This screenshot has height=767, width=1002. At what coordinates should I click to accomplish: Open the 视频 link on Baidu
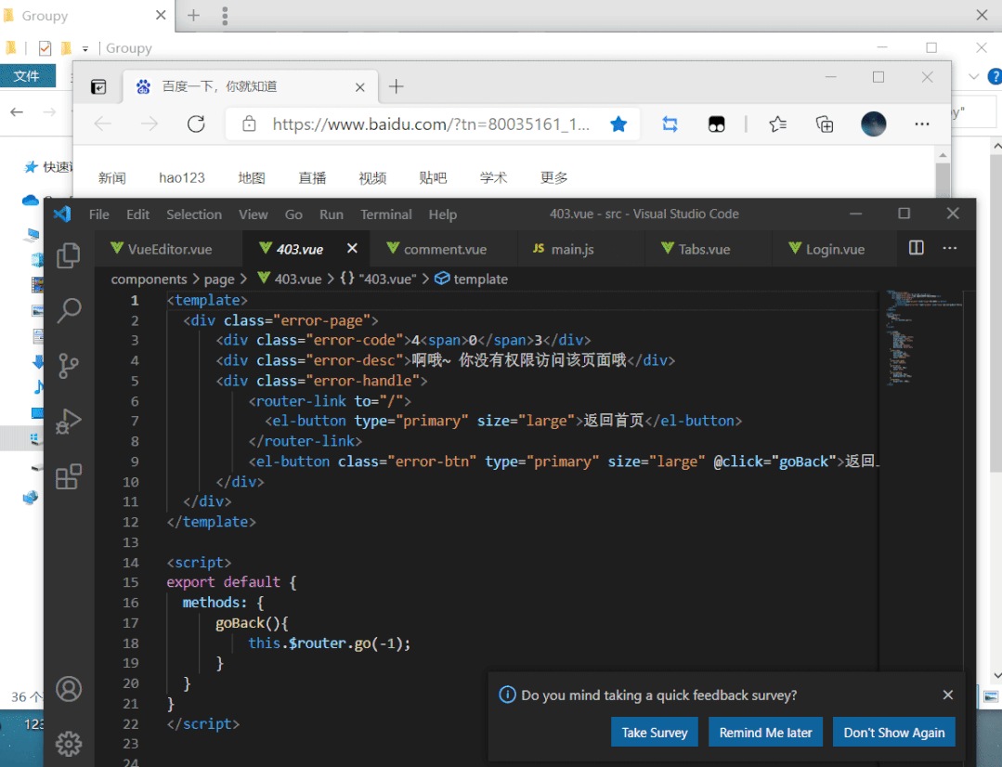[x=372, y=177]
